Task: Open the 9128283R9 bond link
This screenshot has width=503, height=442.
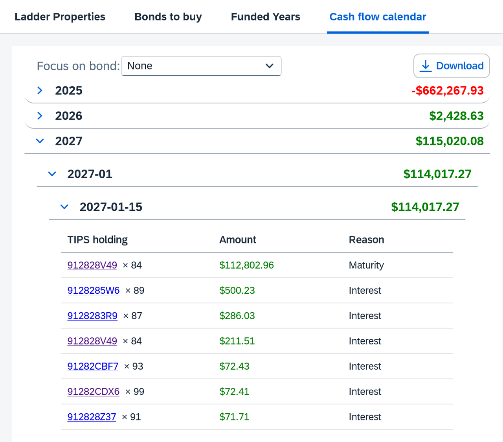Action: pyautogui.click(x=92, y=316)
